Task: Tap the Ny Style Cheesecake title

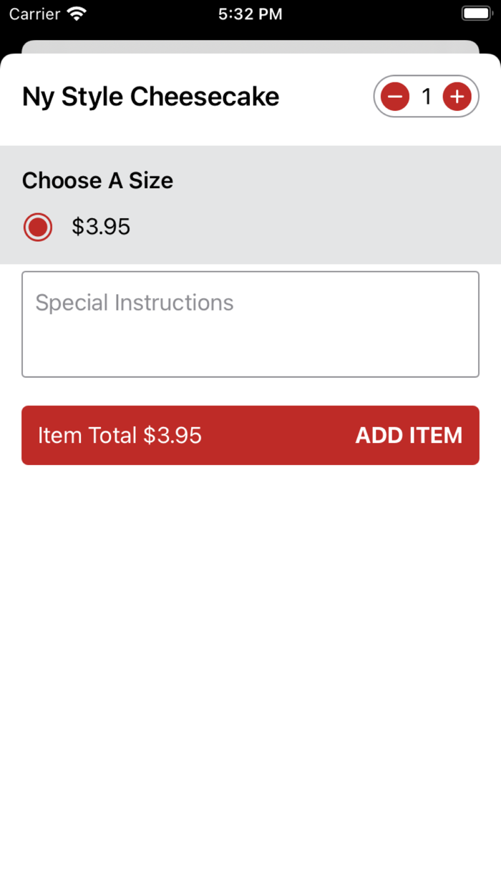Action: coord(150,97)
